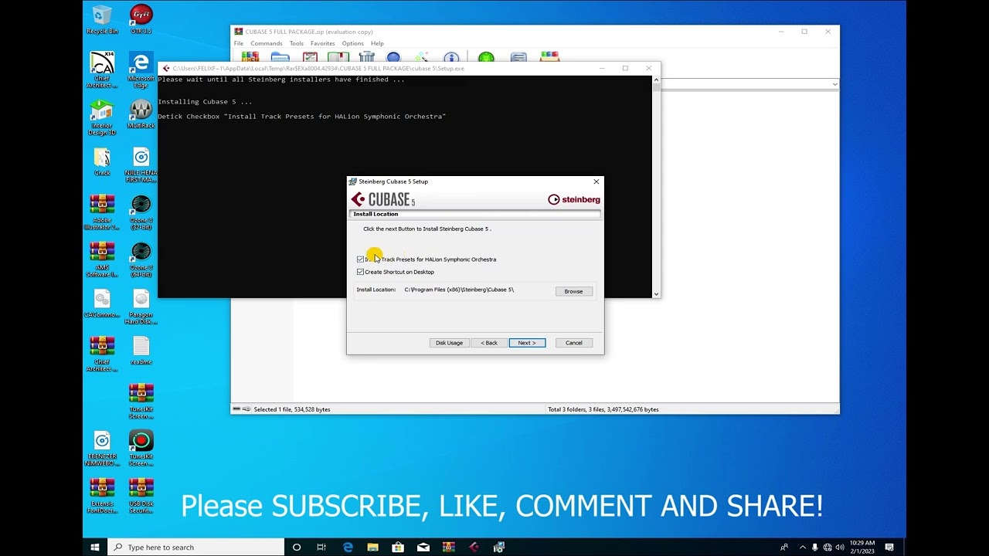
Task: Select the readme text file icon
Action: pyautogui.click(x=141, y=350)
